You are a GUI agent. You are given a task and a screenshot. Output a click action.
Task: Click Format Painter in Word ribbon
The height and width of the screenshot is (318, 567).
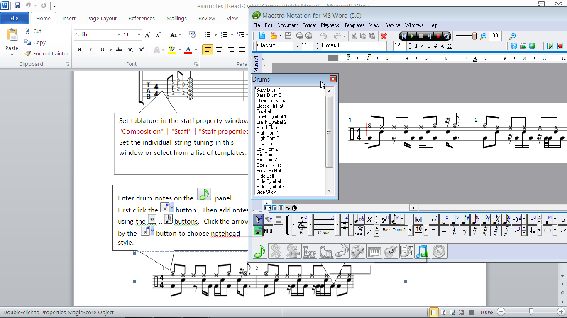46,53
